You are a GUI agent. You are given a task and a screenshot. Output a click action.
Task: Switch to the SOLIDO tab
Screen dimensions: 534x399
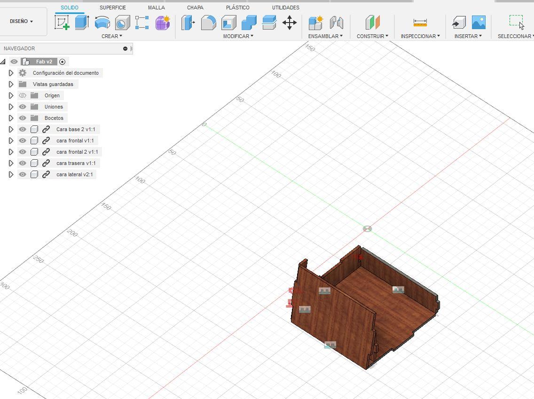70,8
